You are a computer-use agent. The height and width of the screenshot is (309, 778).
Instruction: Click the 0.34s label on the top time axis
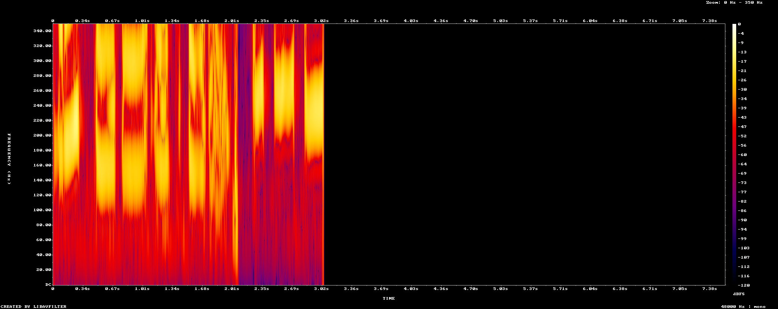pos(83,21)
